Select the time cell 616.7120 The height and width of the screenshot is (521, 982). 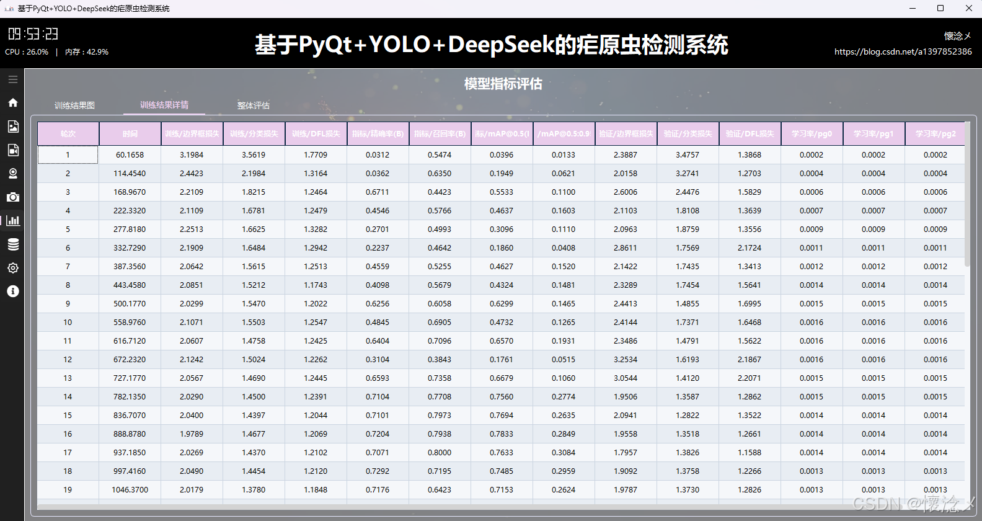[x=130, y=341]
